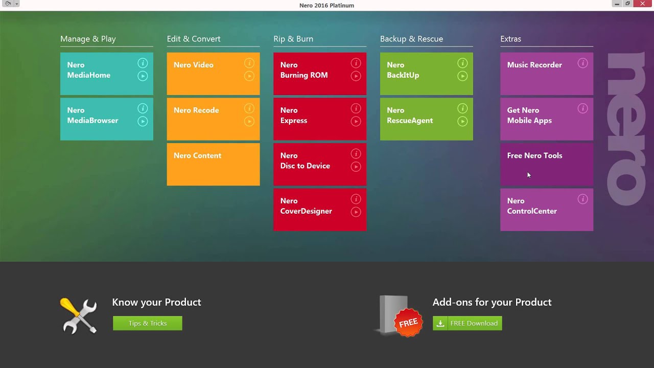Click the "Manage & Play" heading
Image resolution: width=654 pixels, height=368 pixels.
click(x=88, y=39)
